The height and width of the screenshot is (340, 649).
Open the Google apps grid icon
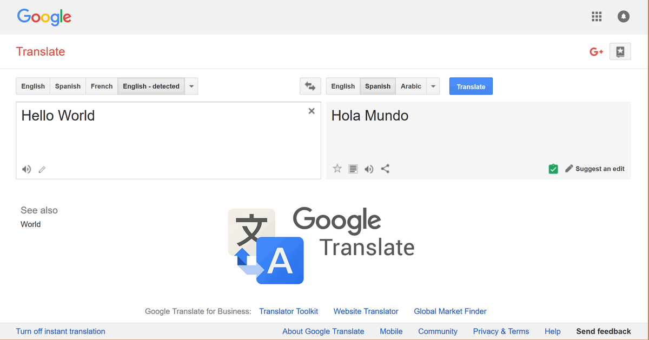pyautogui.click(x=597, y=17)
